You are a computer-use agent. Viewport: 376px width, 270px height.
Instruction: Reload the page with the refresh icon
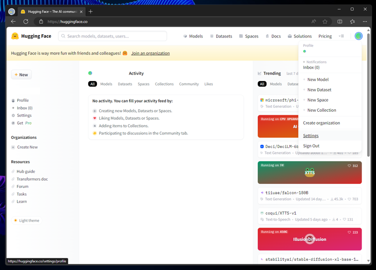click(x=26, y=22)
